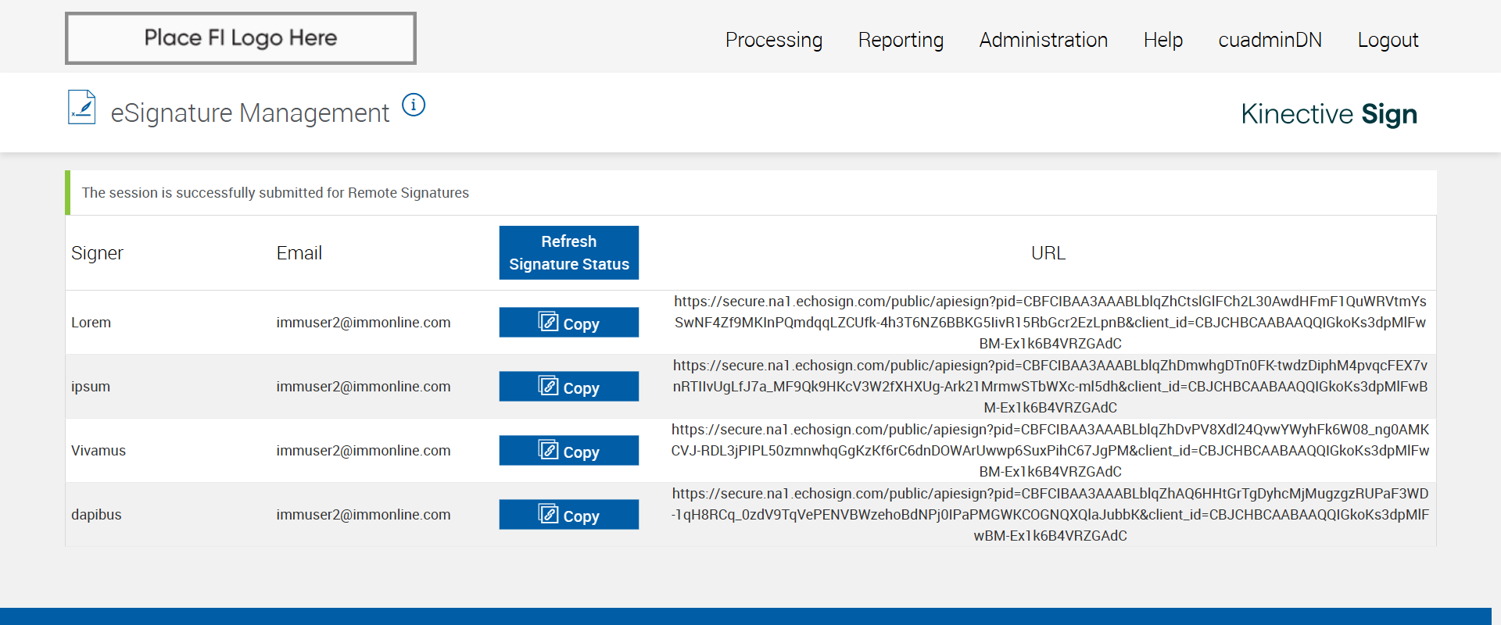
Task: Click the eSignature document icon
Action: click(x=82, y=108)
